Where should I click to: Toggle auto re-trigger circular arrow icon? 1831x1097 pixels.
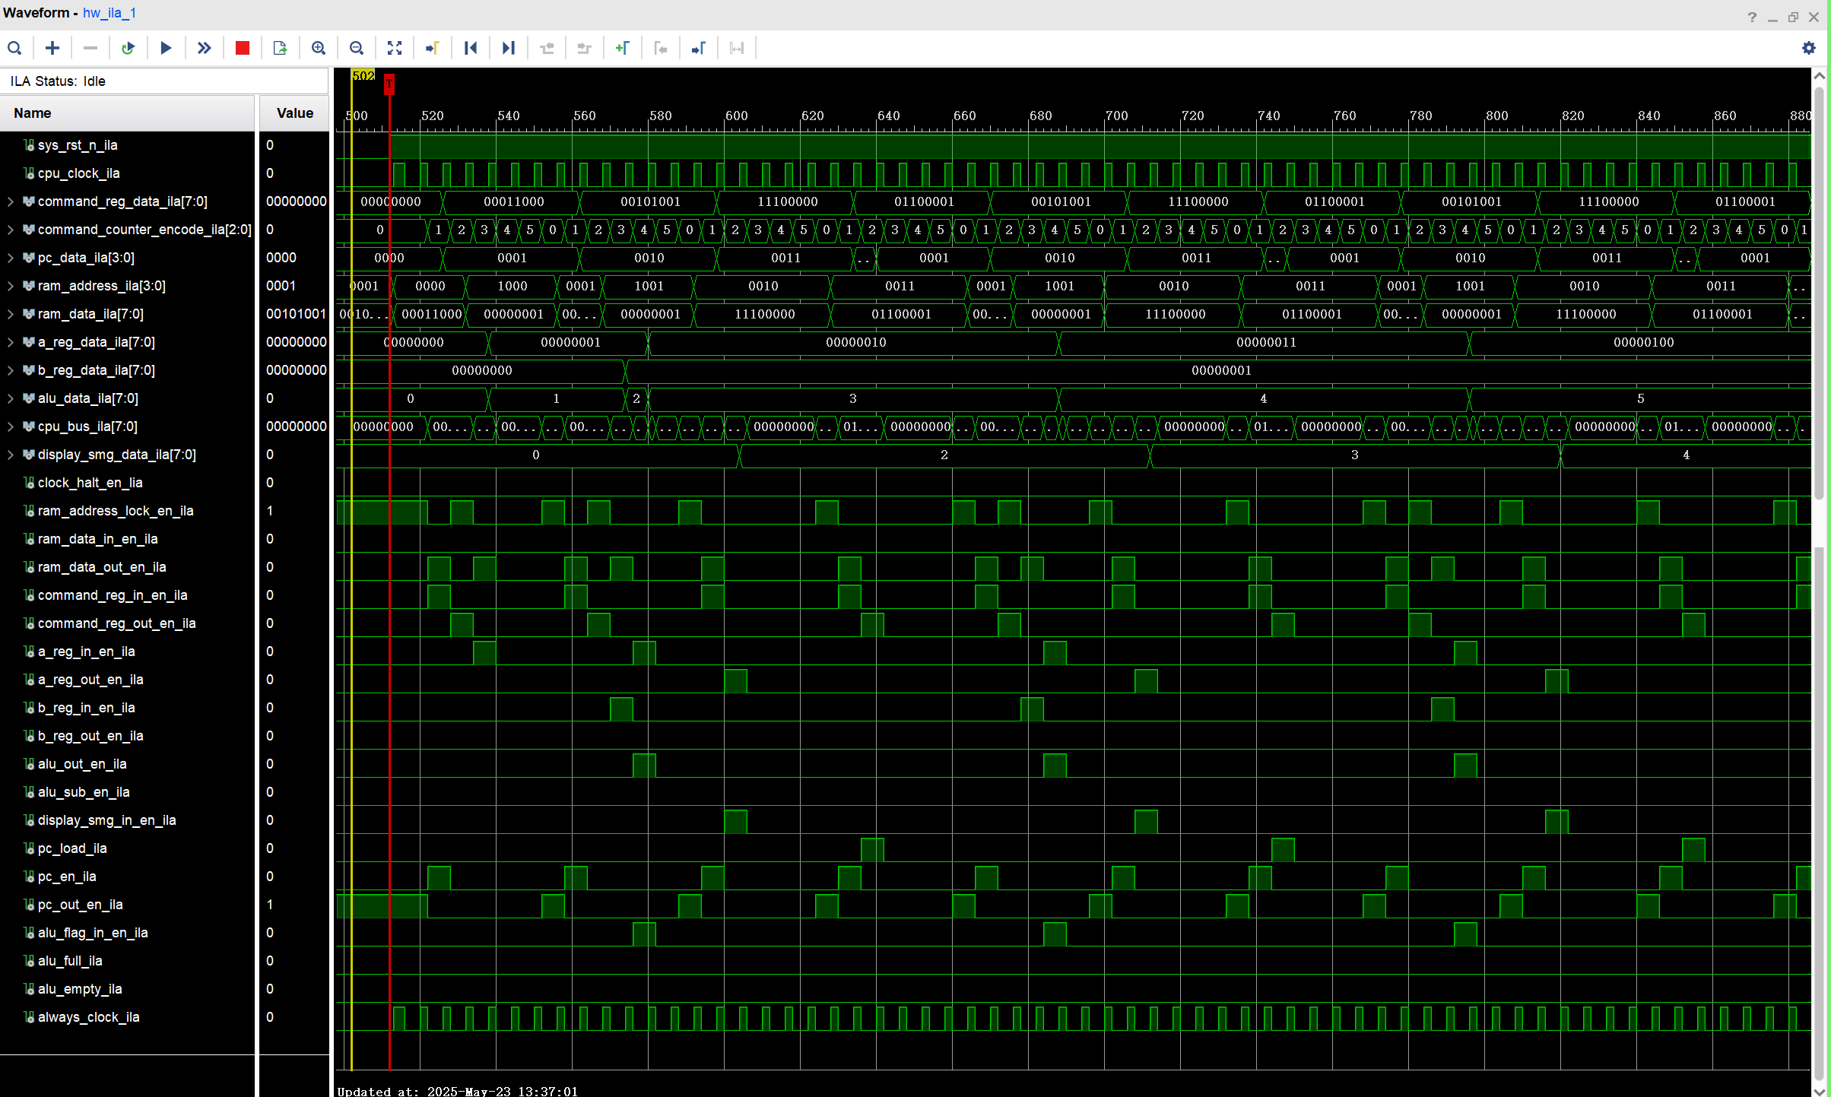point(128,48)
